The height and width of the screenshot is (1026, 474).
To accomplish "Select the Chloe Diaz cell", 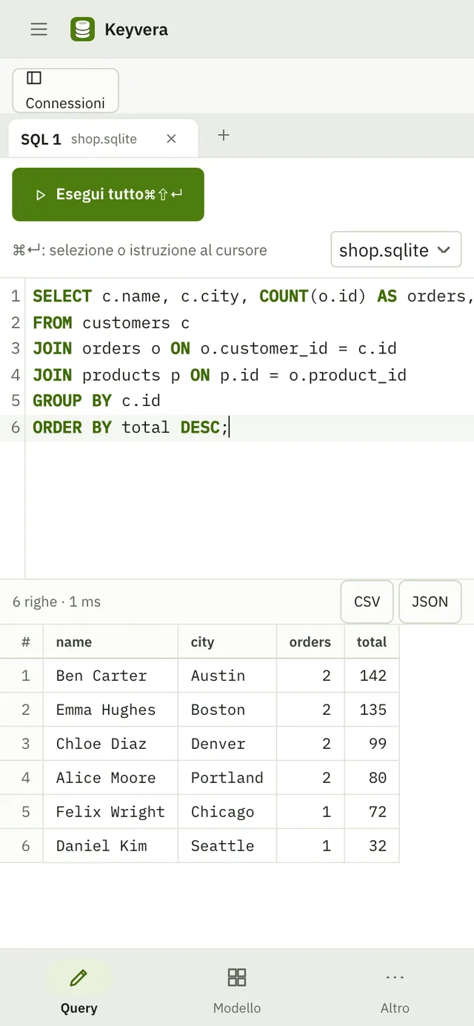I will (111, 744).
